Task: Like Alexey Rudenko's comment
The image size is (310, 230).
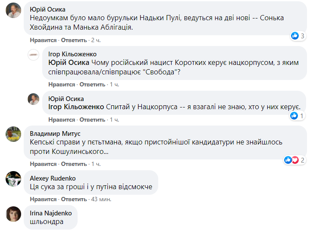Action: pos(43,199)
